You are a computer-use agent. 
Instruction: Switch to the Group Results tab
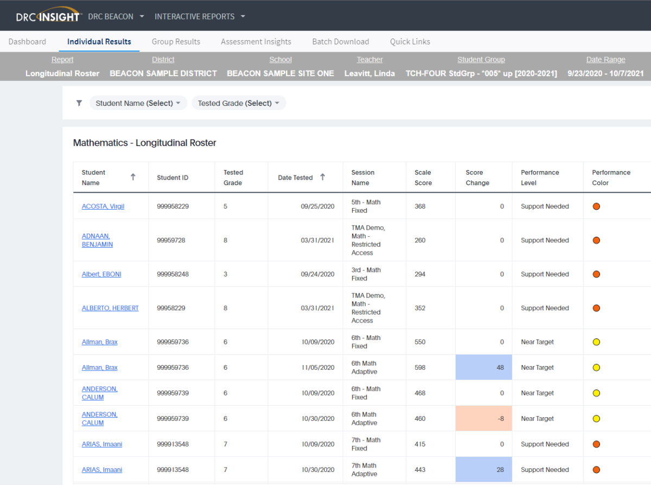(x=176, y=41)
